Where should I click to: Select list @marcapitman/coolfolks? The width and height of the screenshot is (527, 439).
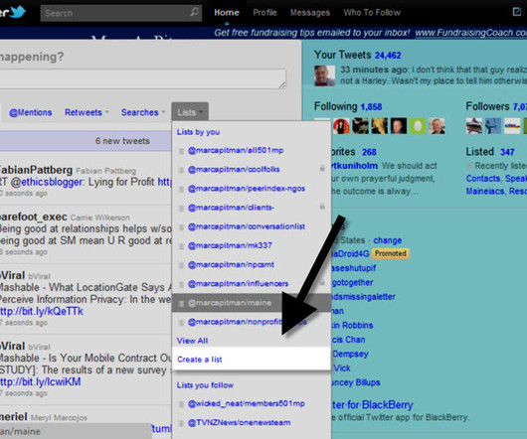tap(234, 170)
